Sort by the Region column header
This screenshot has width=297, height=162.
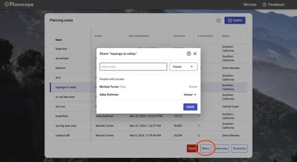(x=226, y=36)
